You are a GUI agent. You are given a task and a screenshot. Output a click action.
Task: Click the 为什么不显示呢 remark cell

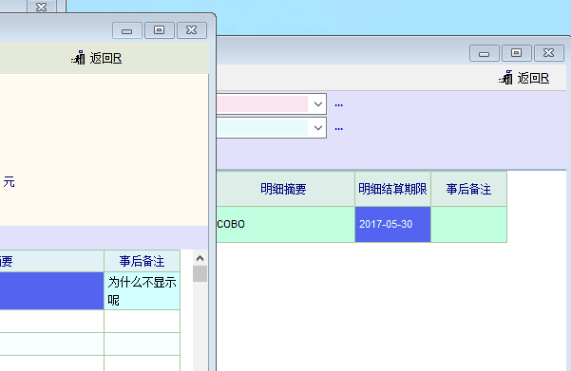142,291
